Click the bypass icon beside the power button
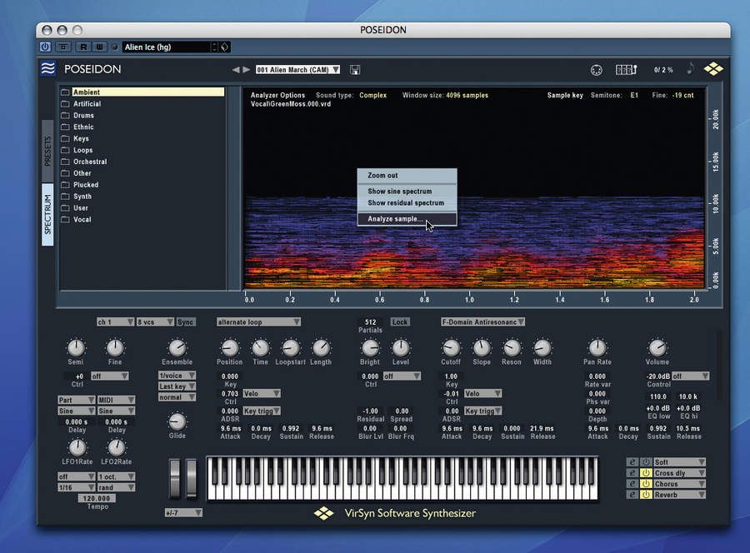The height and width of the screenshot is (553, 750). coord(63,47)
